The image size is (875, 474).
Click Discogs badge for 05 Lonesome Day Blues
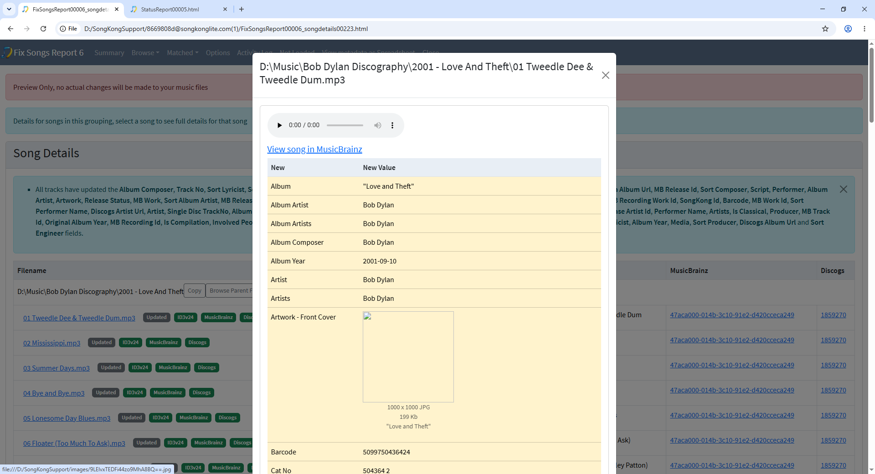pos(227,417)
